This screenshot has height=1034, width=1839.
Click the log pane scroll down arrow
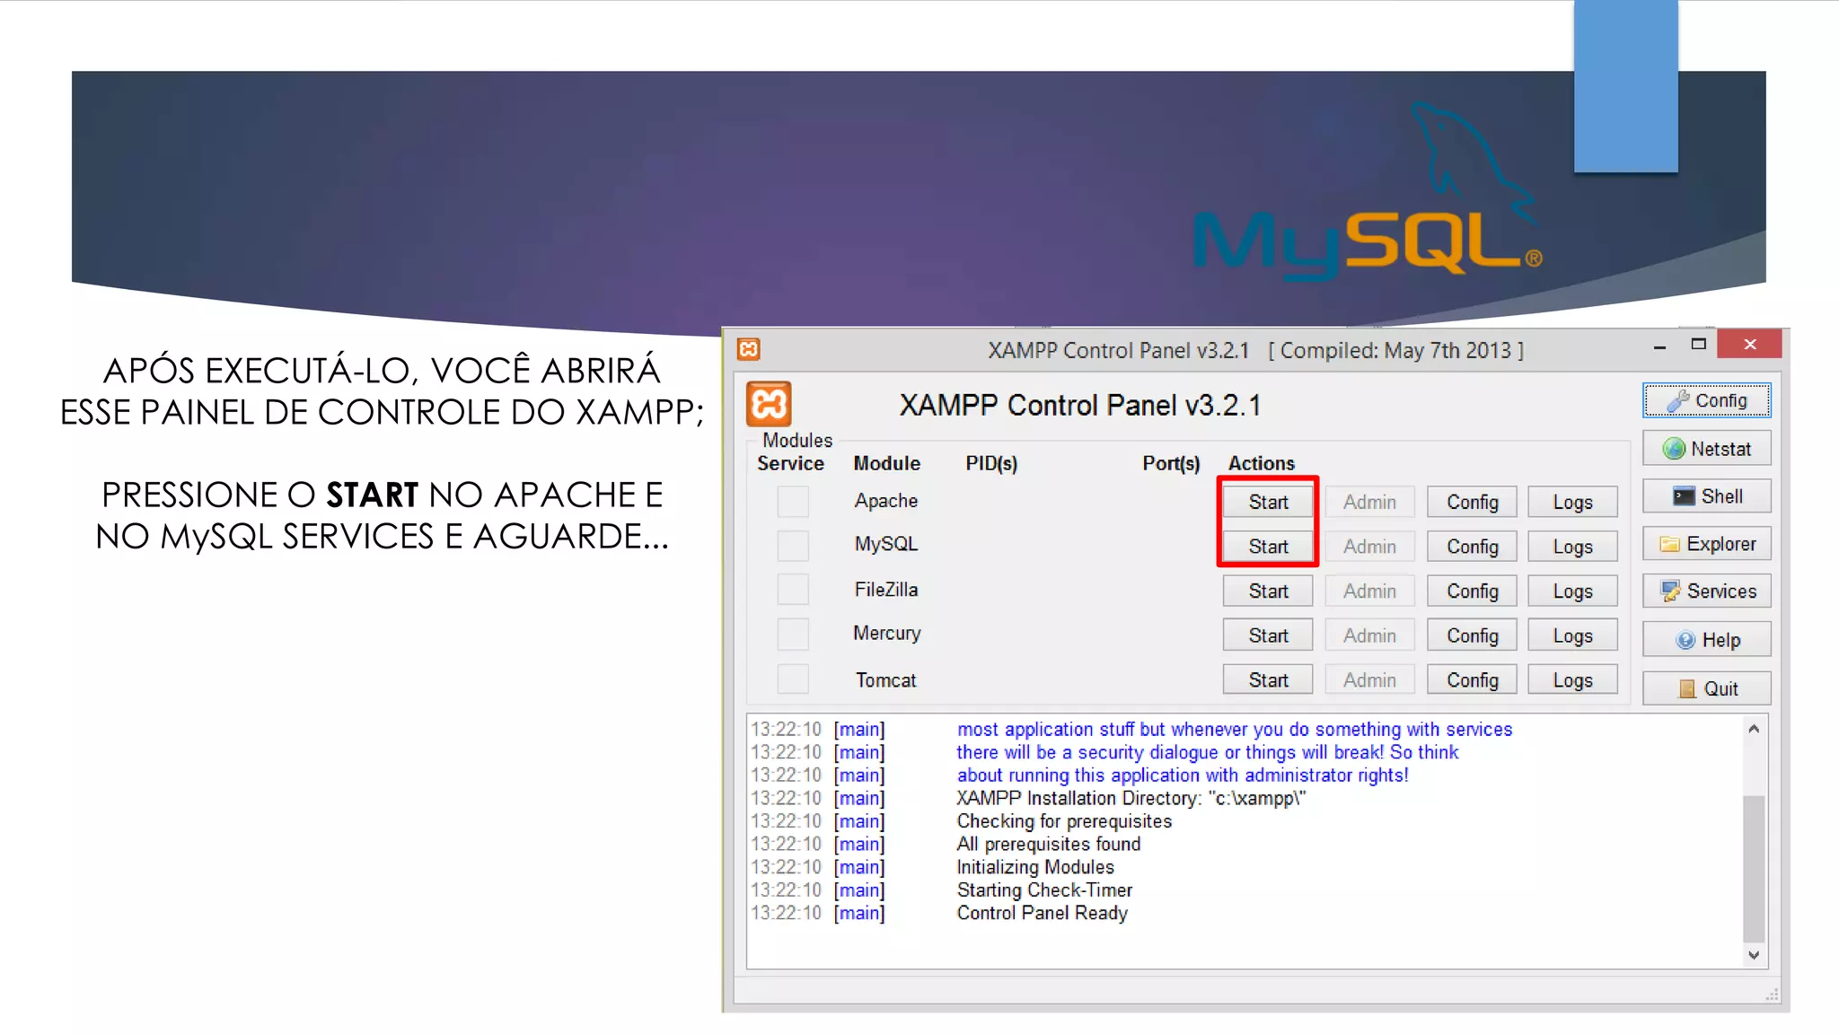1754,955
